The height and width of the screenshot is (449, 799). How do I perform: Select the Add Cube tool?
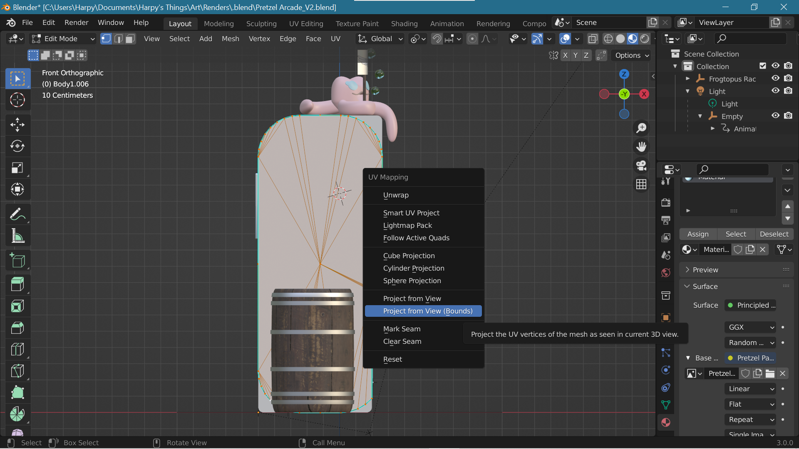click(x=17, y=261)
